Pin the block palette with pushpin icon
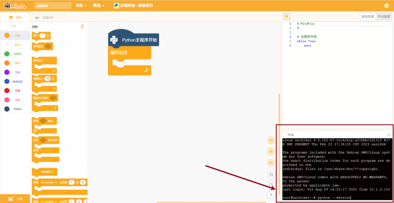 (83, 26)
